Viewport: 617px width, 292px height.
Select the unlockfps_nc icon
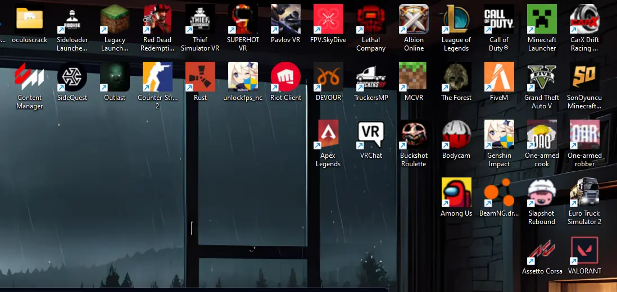coord(243,77)
